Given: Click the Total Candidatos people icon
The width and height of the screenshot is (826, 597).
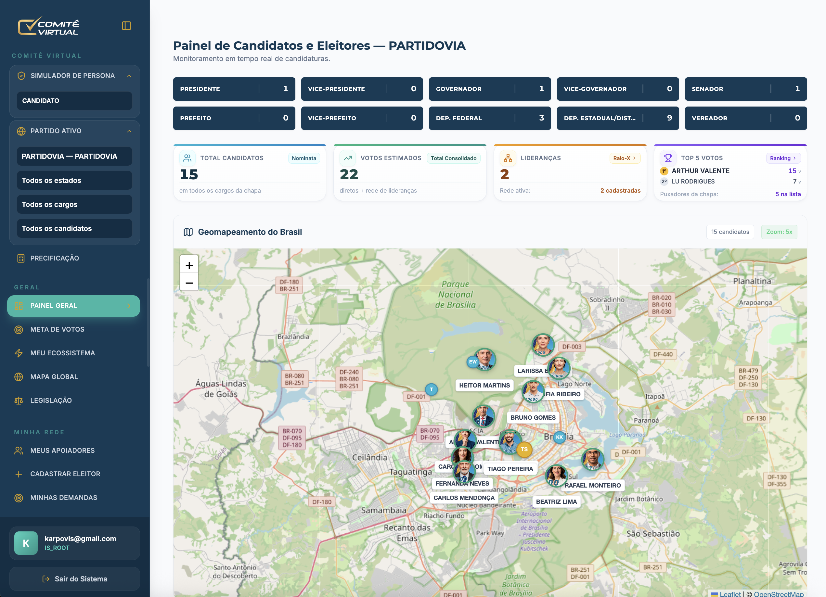Looking at the screenshot, I should tap(187, 158).
